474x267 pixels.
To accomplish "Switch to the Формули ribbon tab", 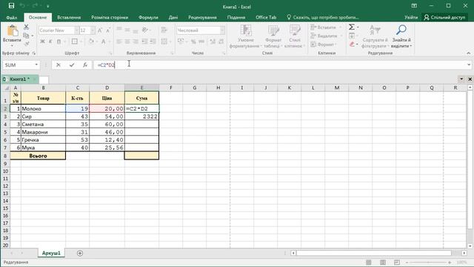I will click(x=148, y=17).
